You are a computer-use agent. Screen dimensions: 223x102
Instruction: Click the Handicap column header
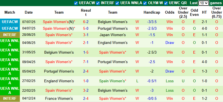[152, 13]
